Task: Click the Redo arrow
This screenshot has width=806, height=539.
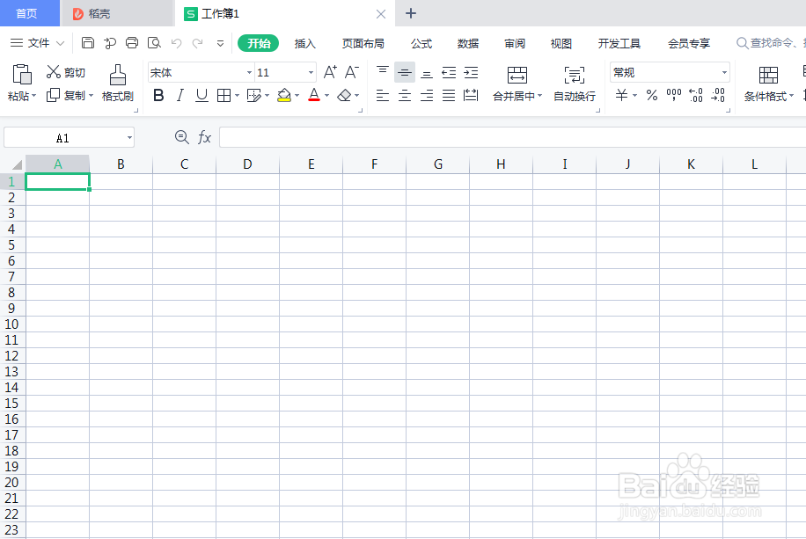Action: click(x=197, y=43)
